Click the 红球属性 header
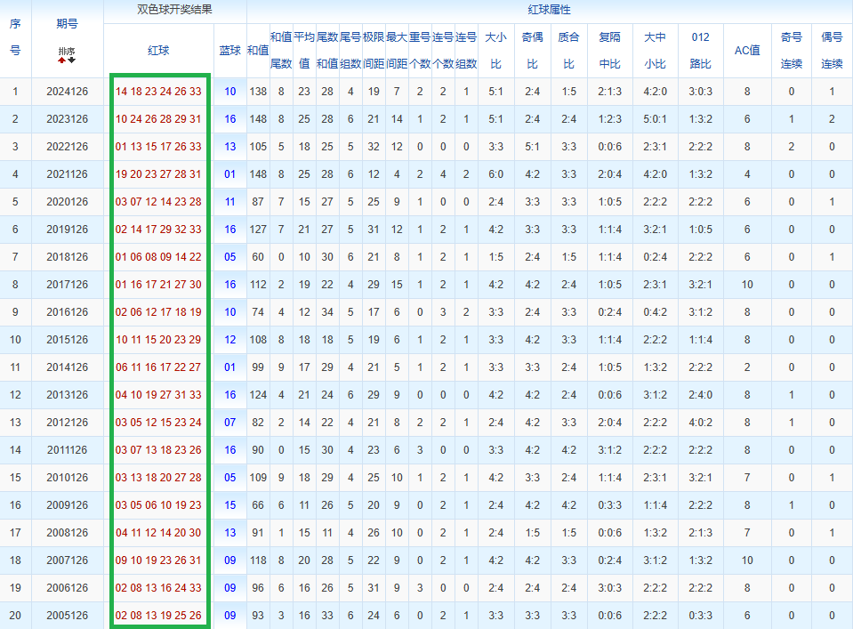Screen dimensions: 853x629 tap(549, 10)
